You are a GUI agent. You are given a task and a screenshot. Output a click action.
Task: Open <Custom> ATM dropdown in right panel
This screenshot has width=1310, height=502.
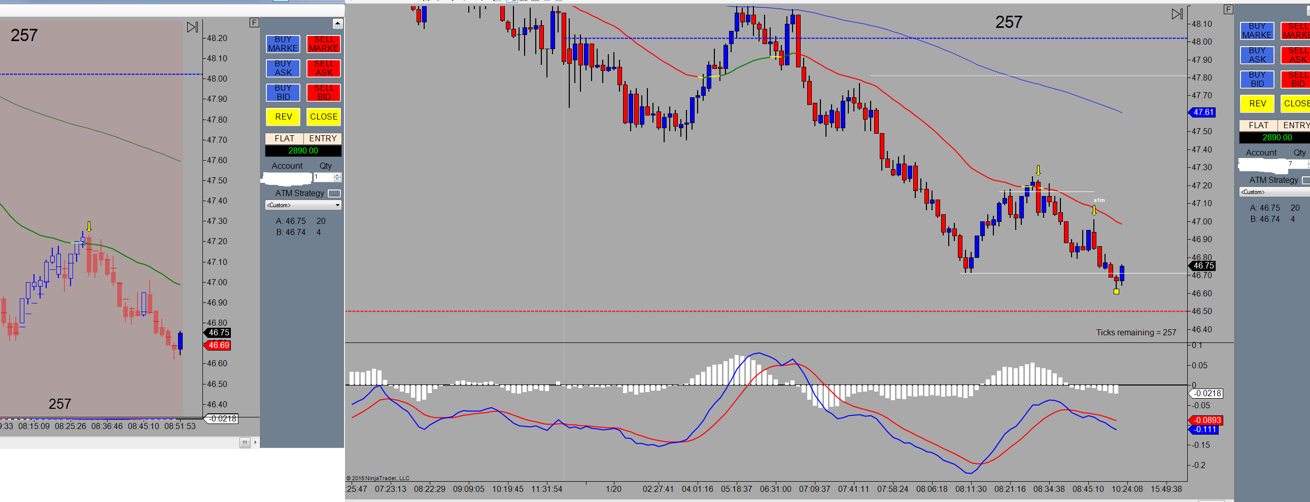(1275, 192)
